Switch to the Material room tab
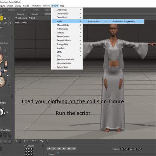 [11, 10]
